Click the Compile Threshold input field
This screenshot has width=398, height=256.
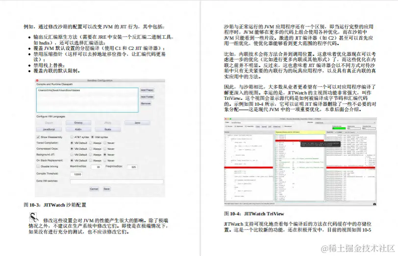click(76, 174)
